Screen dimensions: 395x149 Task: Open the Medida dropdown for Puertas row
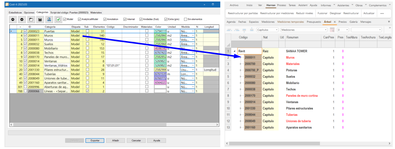[193, 31]
